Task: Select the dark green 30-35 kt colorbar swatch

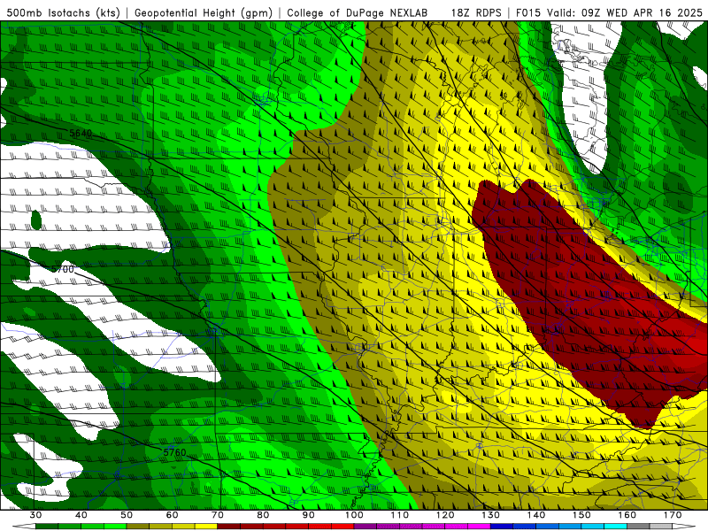Action: (x=47, y=527)
